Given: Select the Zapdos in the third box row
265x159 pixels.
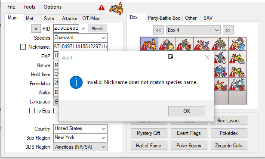Looking at the screenshot, I should (x=237, y=71).
